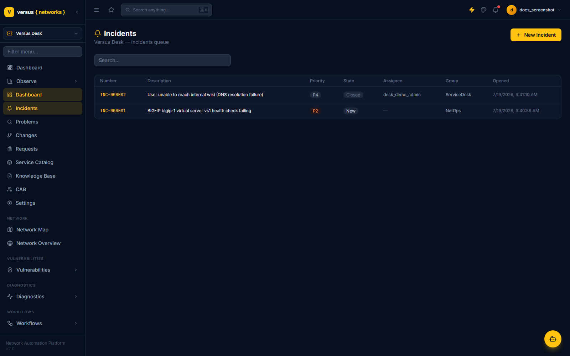Create a New Incident
The height and width of the screenshot is (356, 570).
point(536,35)
